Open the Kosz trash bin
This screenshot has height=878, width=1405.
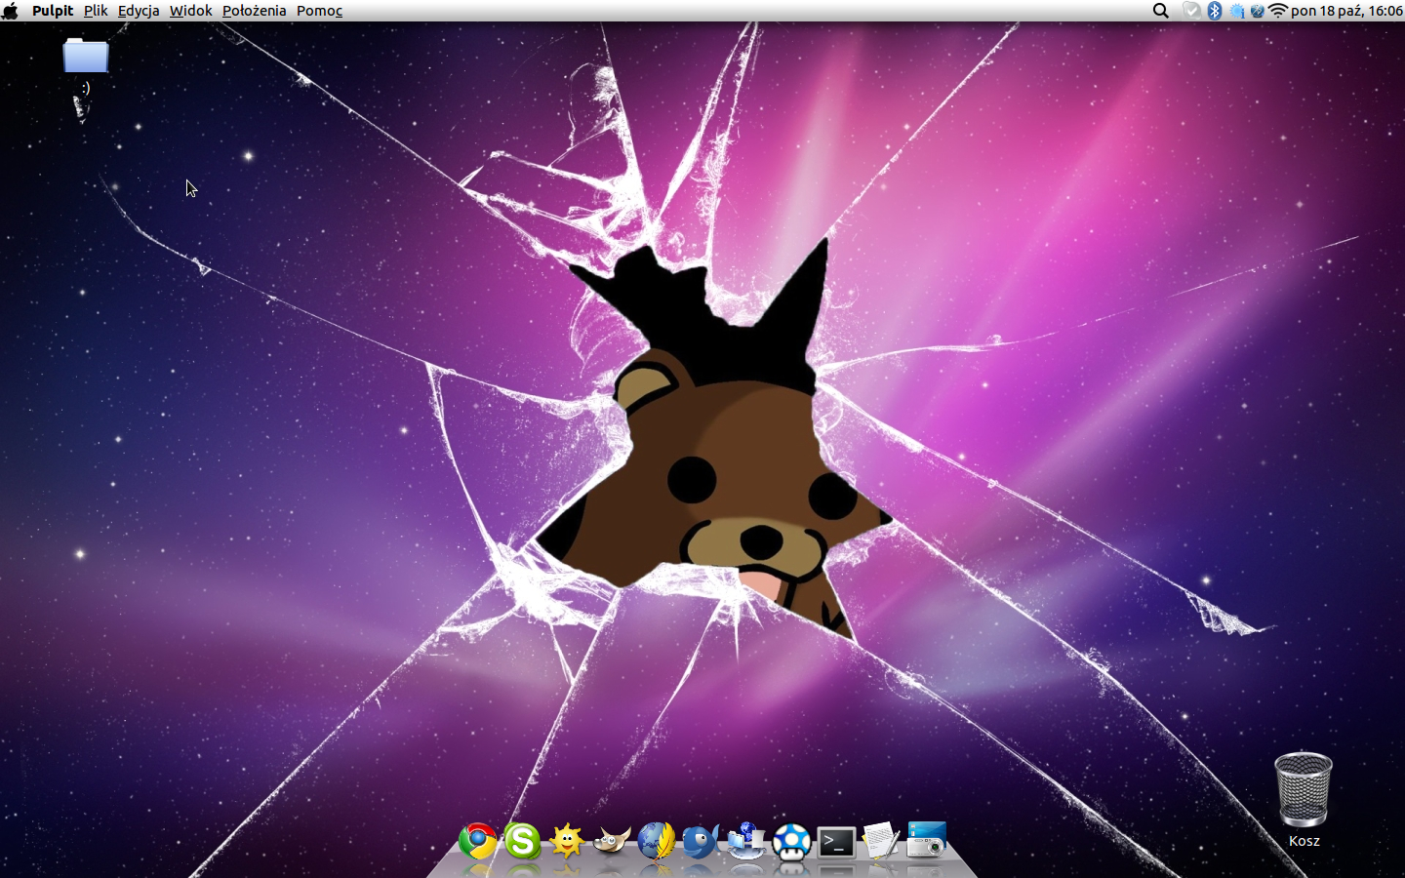coord(1304,789)
